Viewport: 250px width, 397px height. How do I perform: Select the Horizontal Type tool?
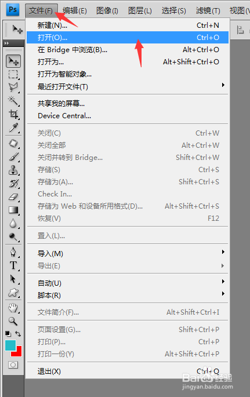13,265
